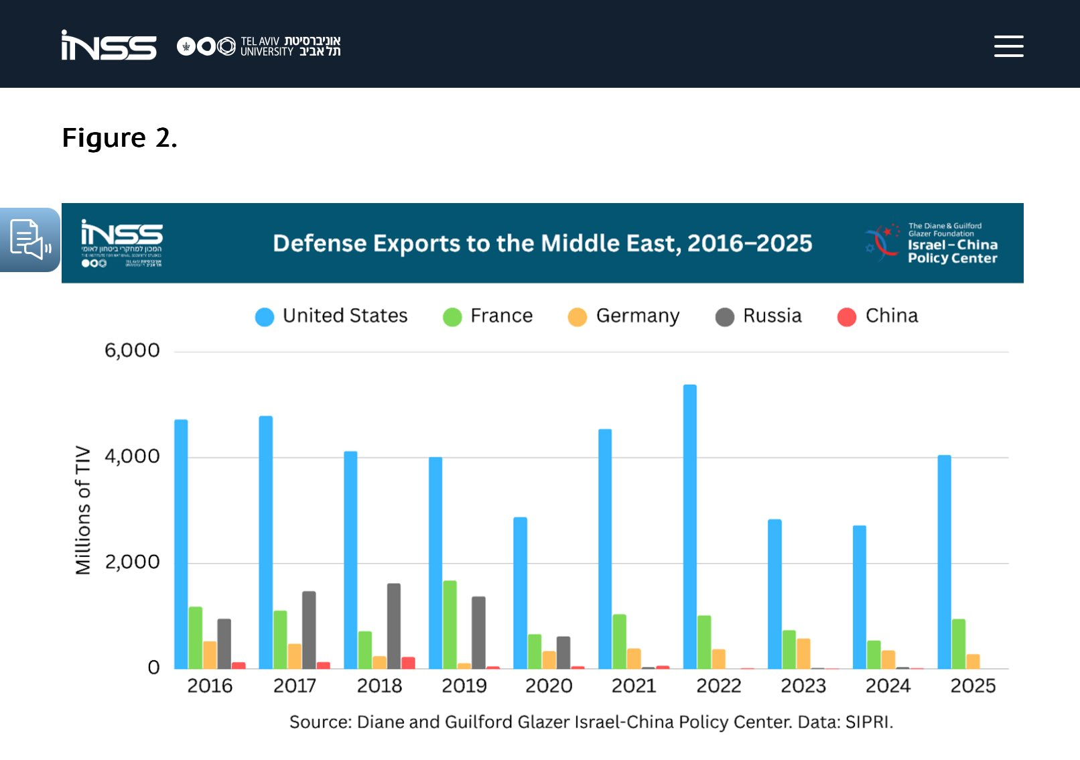Click the 2019 x-axis label
Viewport: 1080px width, 760px height.
(x=464, y=686)
